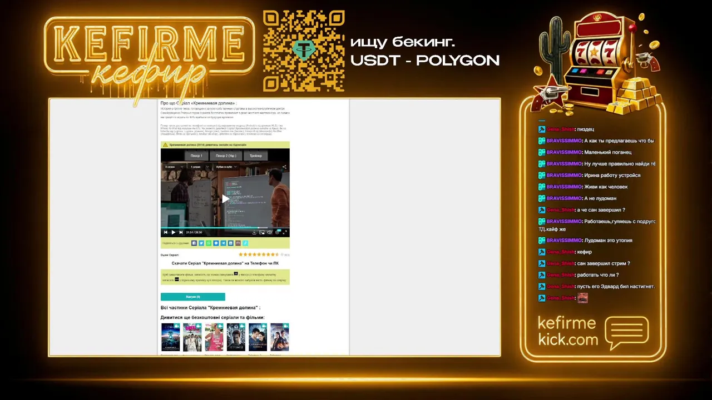Select chat message 'А как ты предлагаешь что бы'
Image resolution: width=712 pixels, height=400 pixels.
(619, 141)
